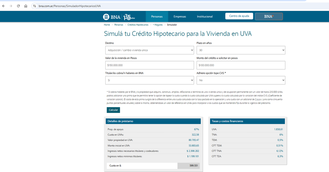The image size is (329, 172).
Task: Click the BNA+ button
Action: [269, 16]
